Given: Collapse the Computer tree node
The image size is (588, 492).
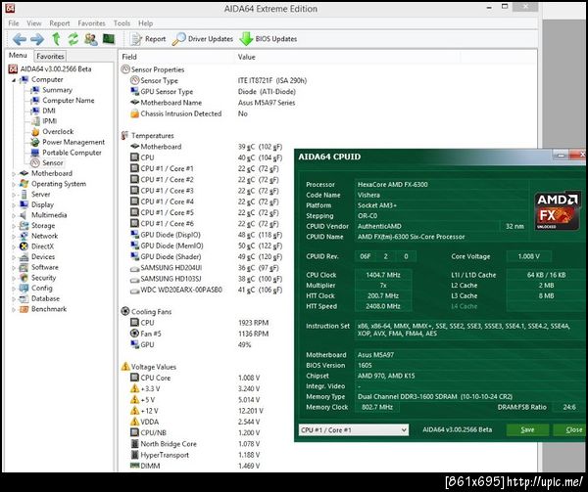Looking at the screenshot, I should pyautogui.click(x=14, y=79).
